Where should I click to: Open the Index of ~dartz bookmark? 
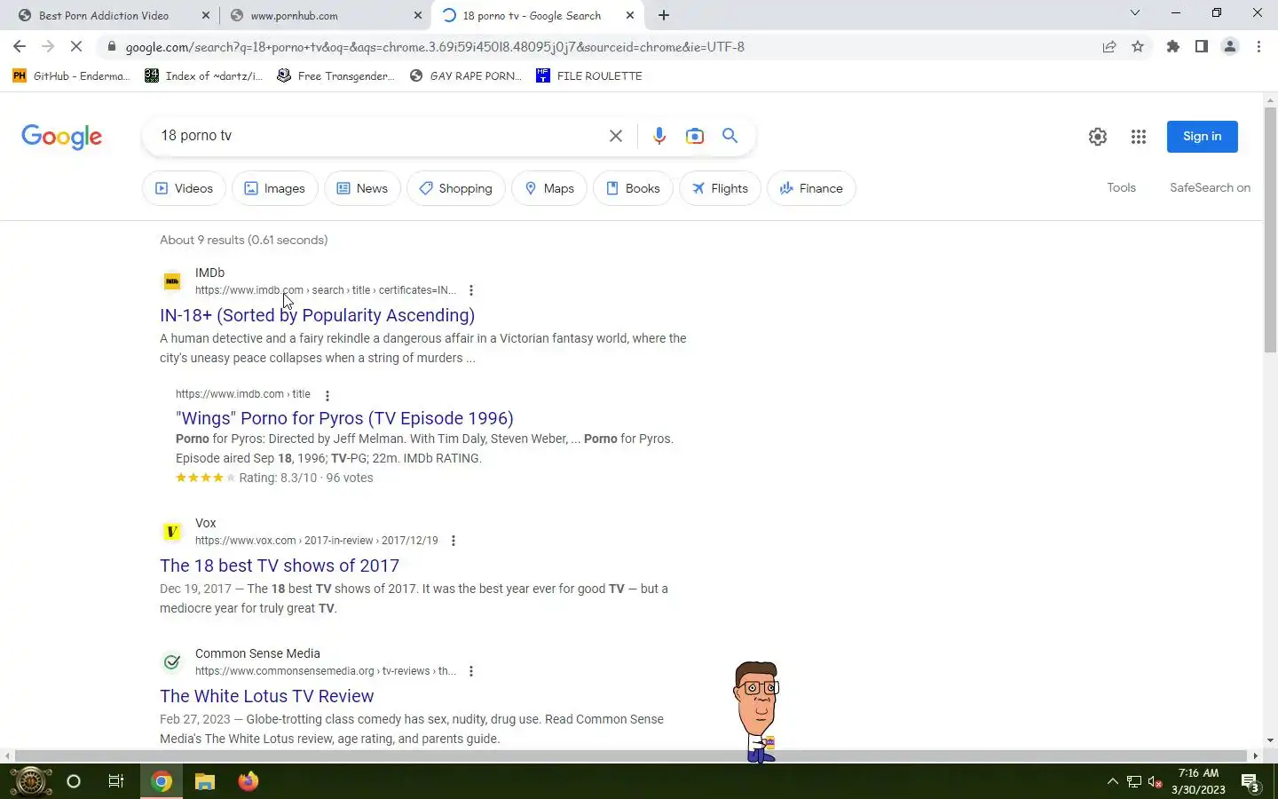coord(203,75)
